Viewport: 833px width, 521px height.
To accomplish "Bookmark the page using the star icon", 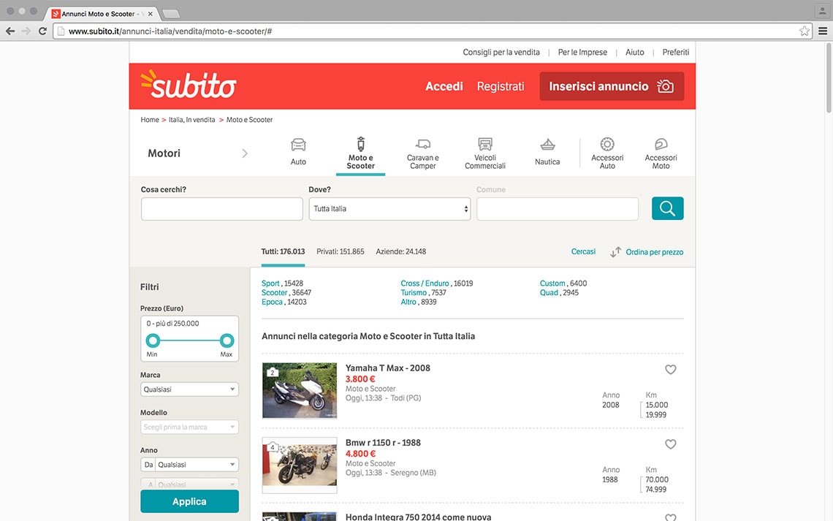I will (805, 31).
